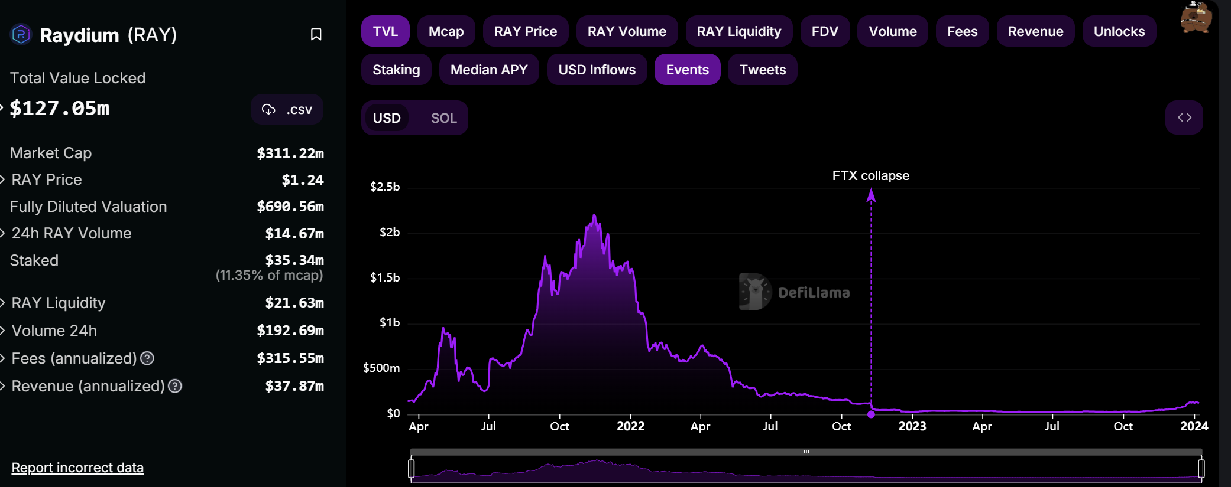Click the 2024 x-axis label
Viewport: 1231px width, 487px height.
pyautogui.click(x=1194, y=426)
